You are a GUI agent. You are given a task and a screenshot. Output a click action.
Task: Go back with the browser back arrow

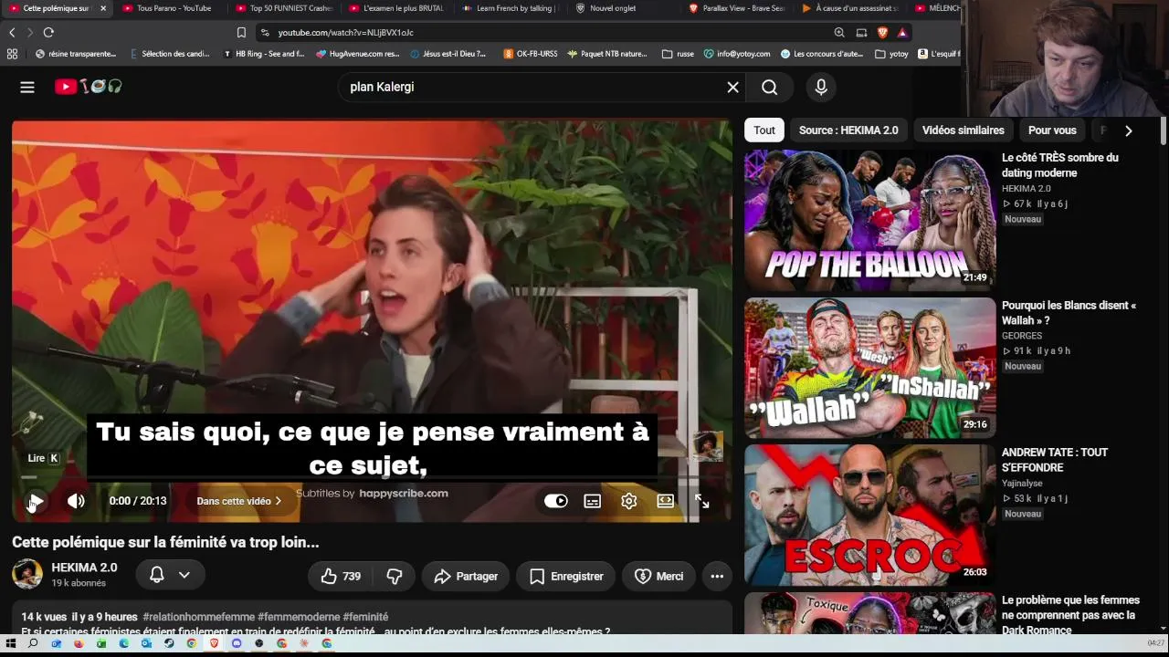point(12,32)
